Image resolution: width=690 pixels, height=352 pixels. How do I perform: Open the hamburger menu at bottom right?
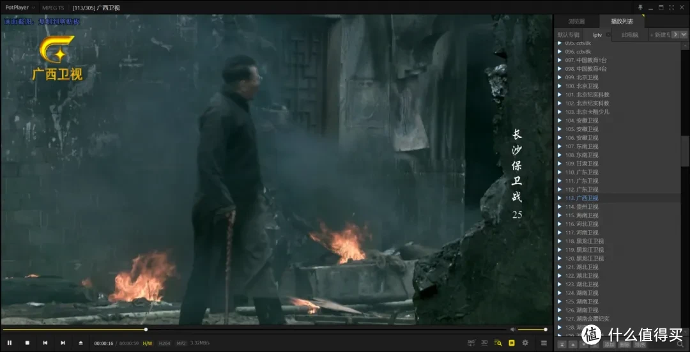pos(544,343)
